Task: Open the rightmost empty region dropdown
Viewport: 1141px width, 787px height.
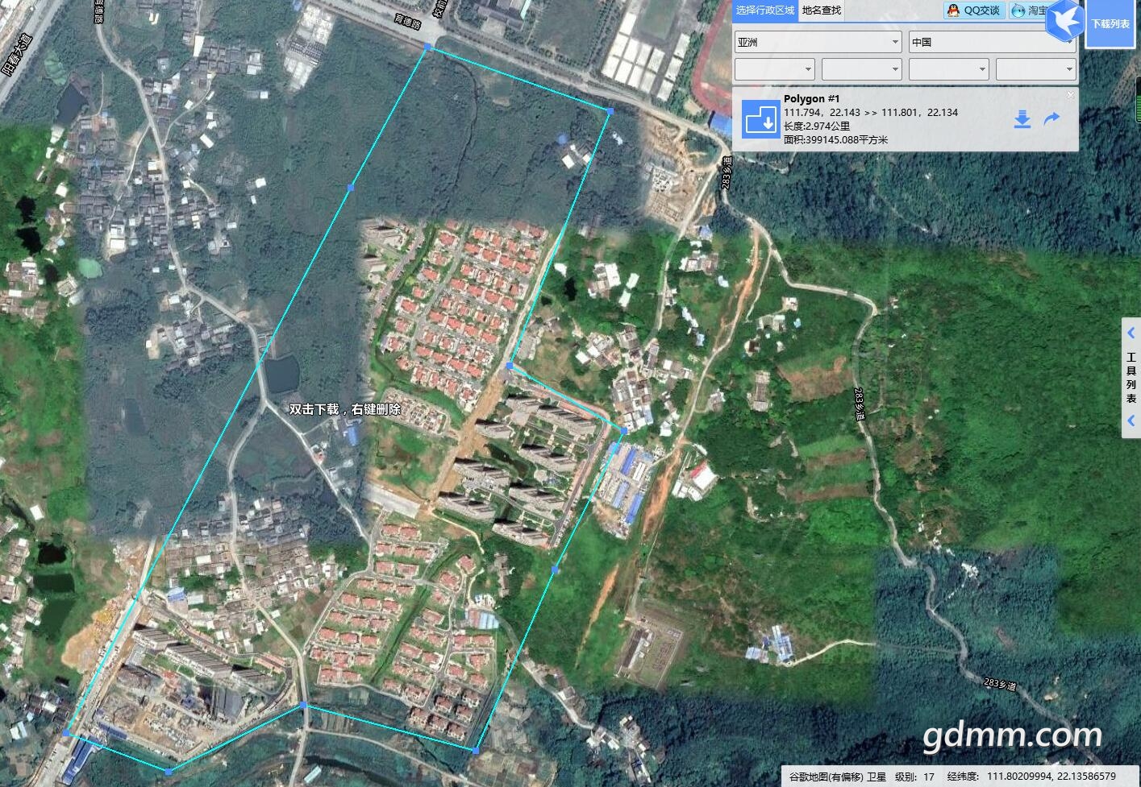Action: (x=1035, y=69)
